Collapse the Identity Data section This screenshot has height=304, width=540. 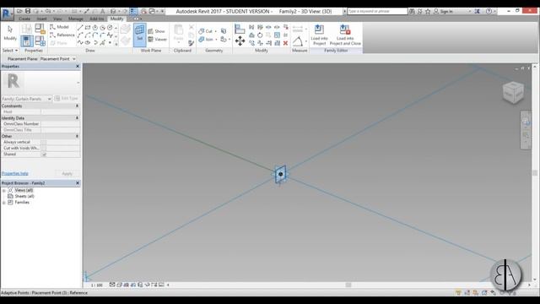(77, 118)
